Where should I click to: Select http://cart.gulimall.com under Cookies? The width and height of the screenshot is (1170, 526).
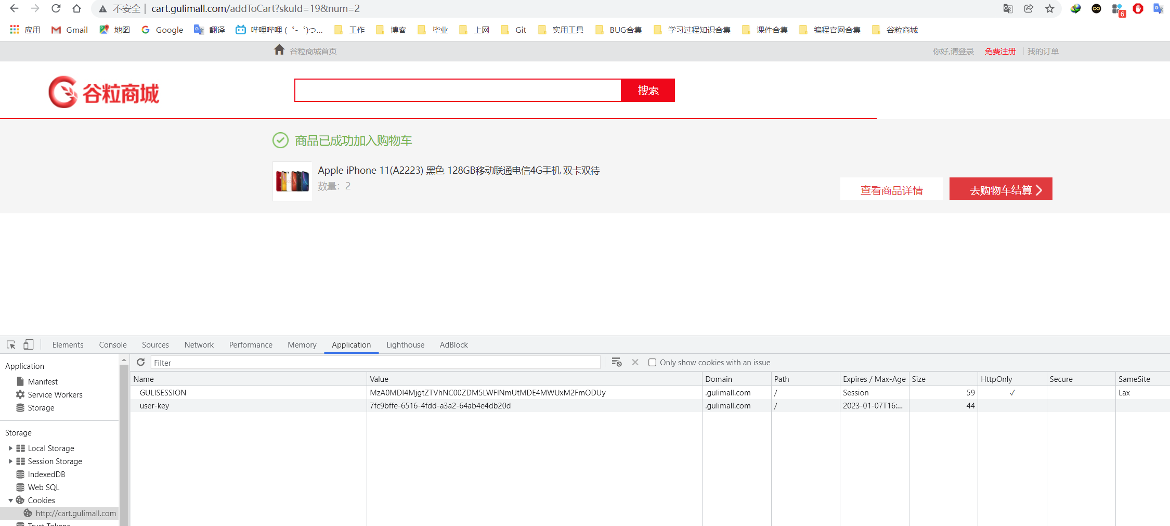[x=75, y=513]
